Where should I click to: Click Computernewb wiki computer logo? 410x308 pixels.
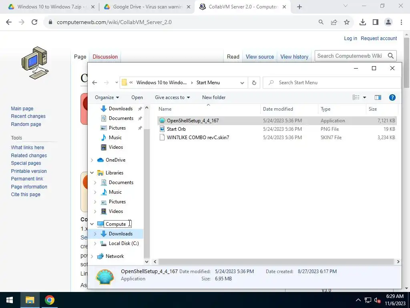35,63
